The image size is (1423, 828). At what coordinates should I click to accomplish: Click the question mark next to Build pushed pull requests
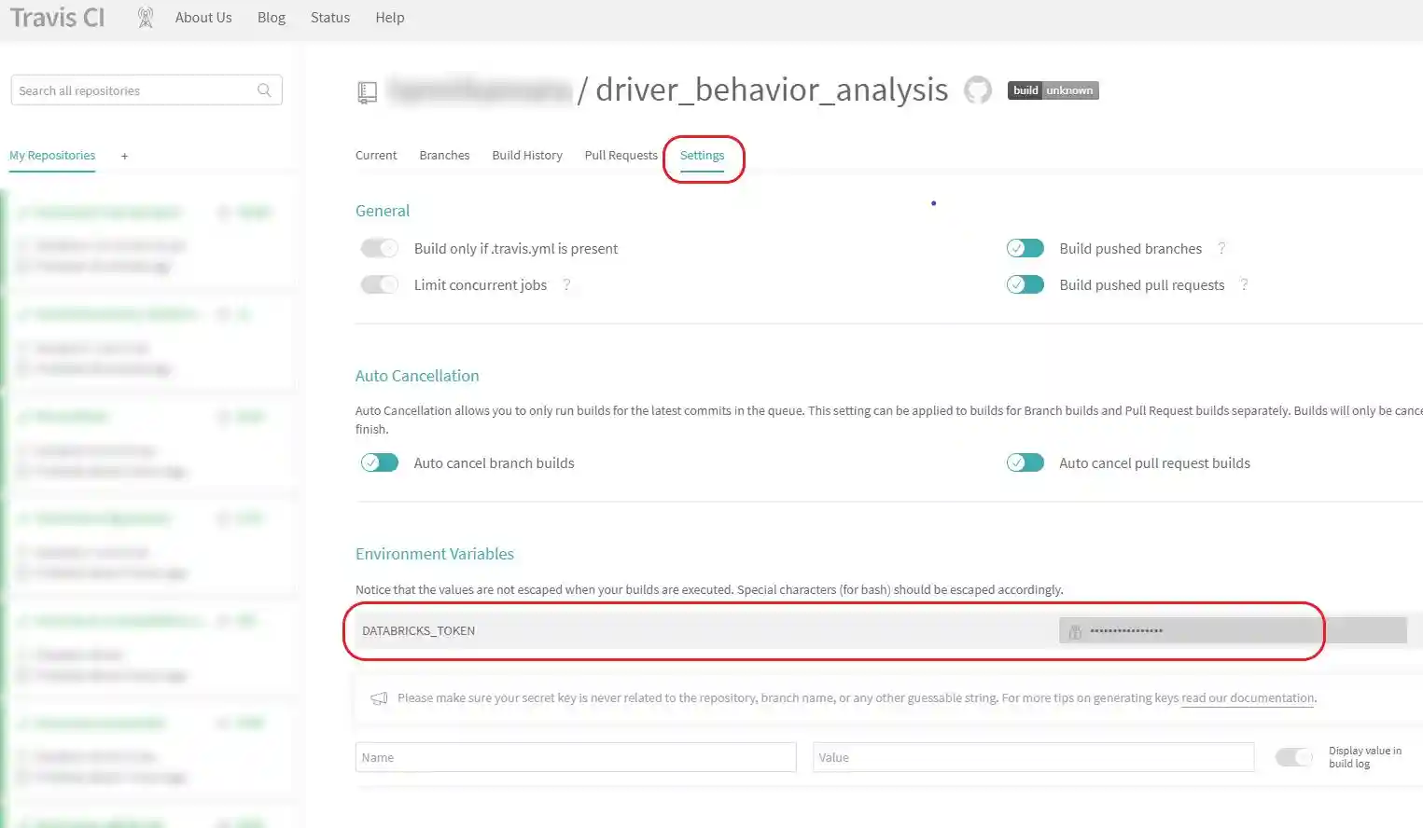tap(1244, 284)
